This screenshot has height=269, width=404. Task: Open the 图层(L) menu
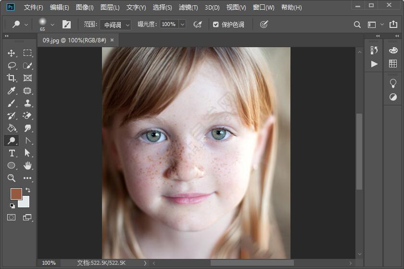pyautogui.click(x=110, y=7)
